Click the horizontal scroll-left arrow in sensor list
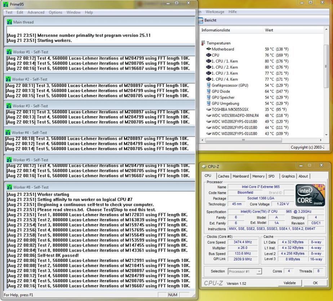The height and width of the screenshot is (301, 333). coord(203,140)
